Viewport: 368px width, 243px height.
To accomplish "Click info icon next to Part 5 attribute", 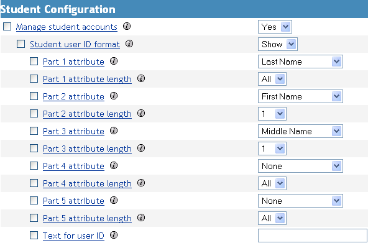I will coord(114,200).
